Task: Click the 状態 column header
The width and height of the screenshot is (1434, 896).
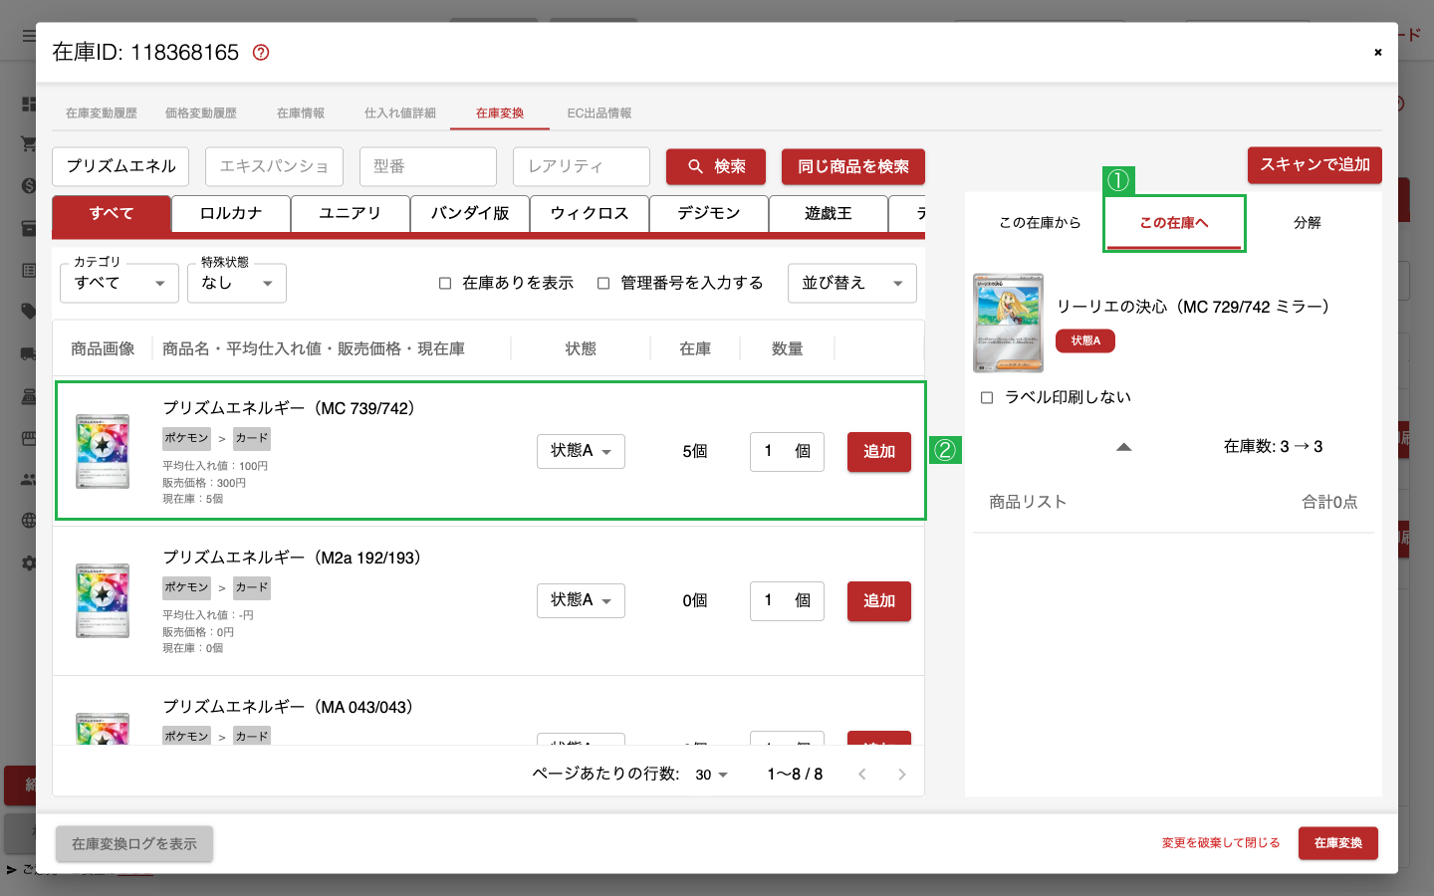Action: (581, 349)
